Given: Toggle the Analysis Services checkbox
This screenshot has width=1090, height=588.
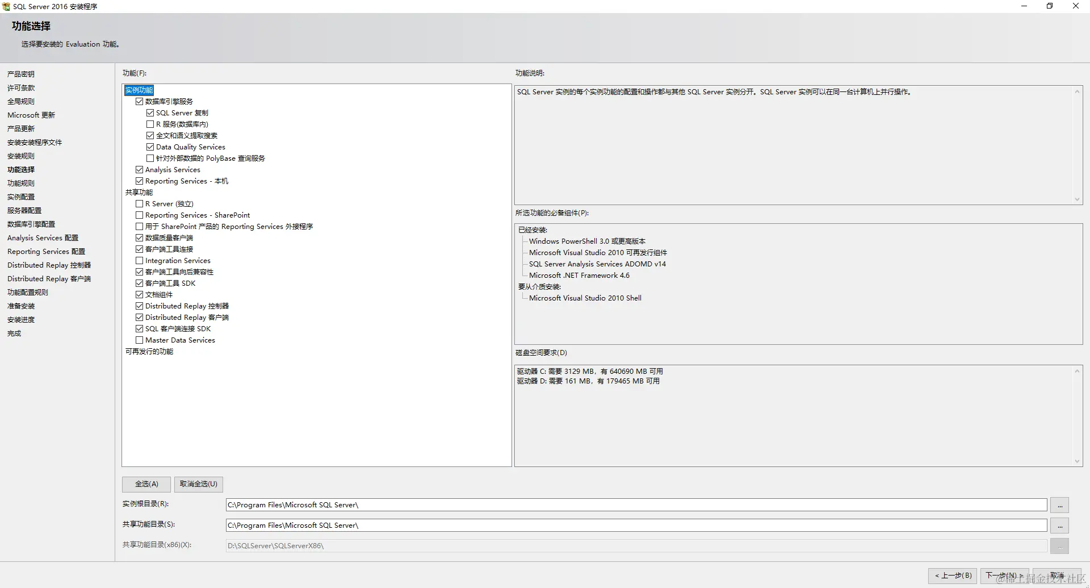Looking at the screenshot, I should tap(139, 170).
